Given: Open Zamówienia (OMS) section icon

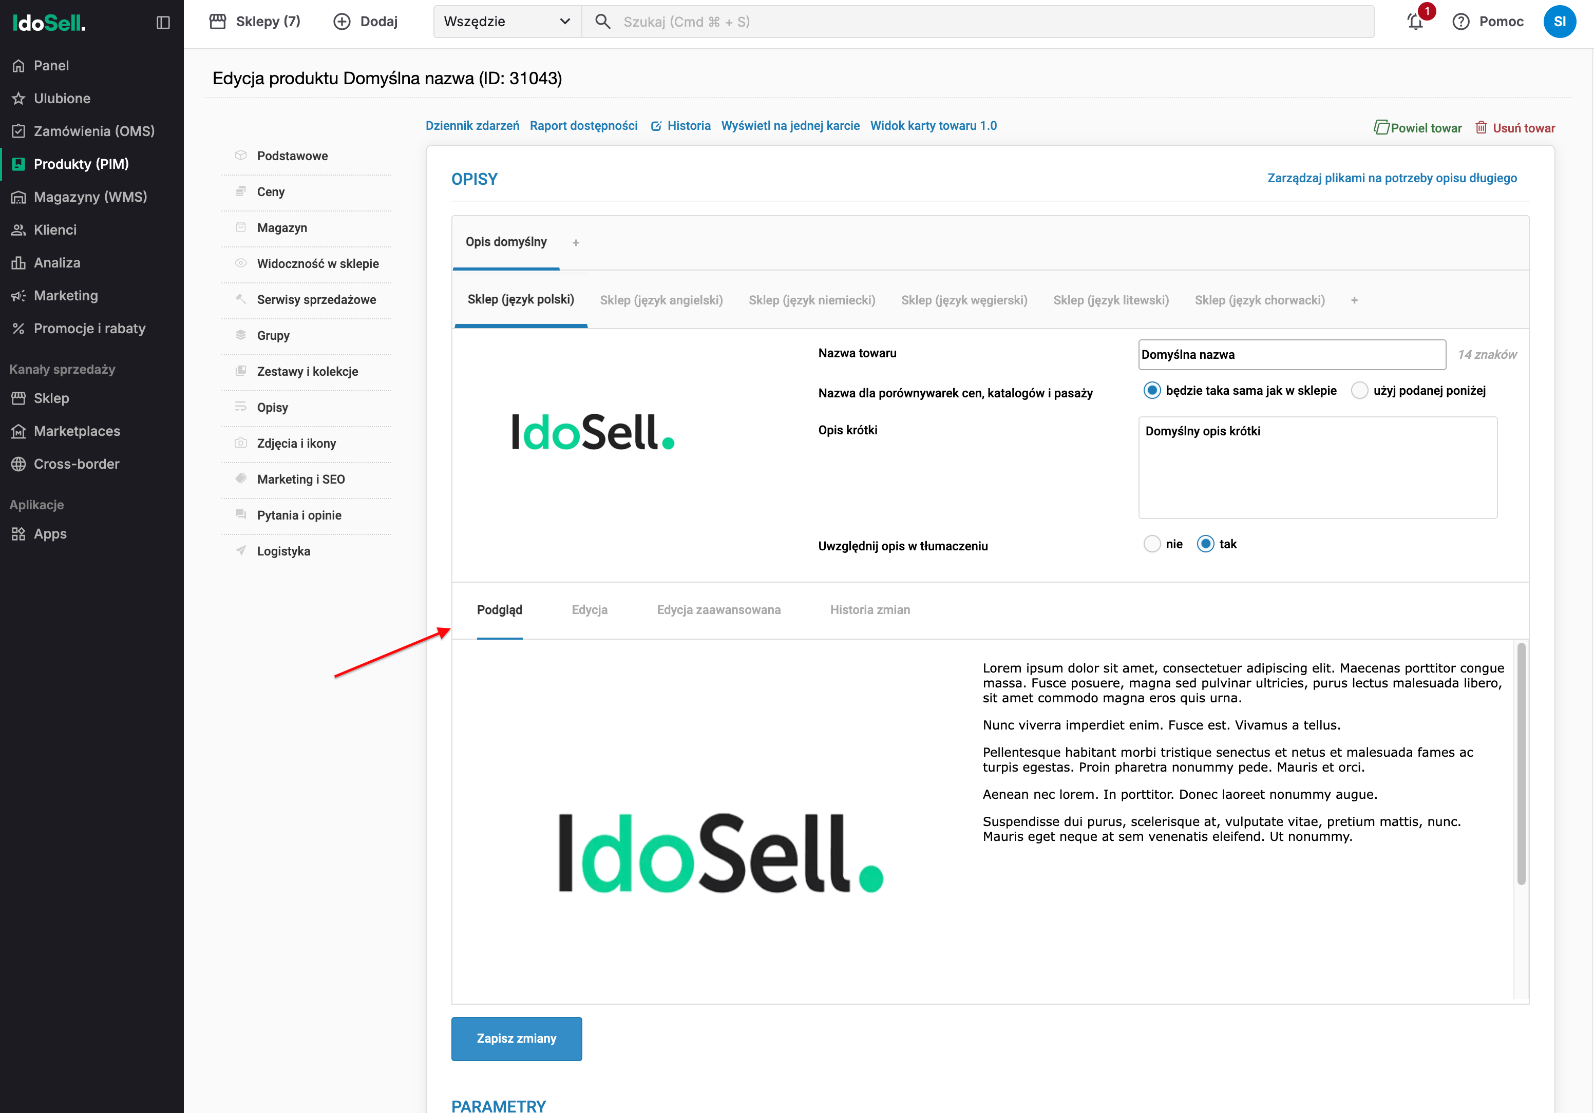Looking at the screenshot, I should pos(19,131).
